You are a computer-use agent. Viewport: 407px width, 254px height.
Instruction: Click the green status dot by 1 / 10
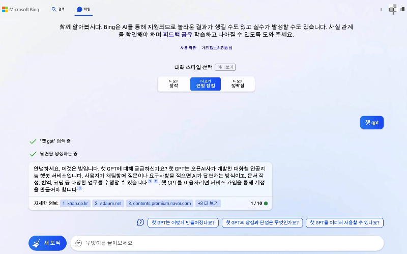[266, 204]
